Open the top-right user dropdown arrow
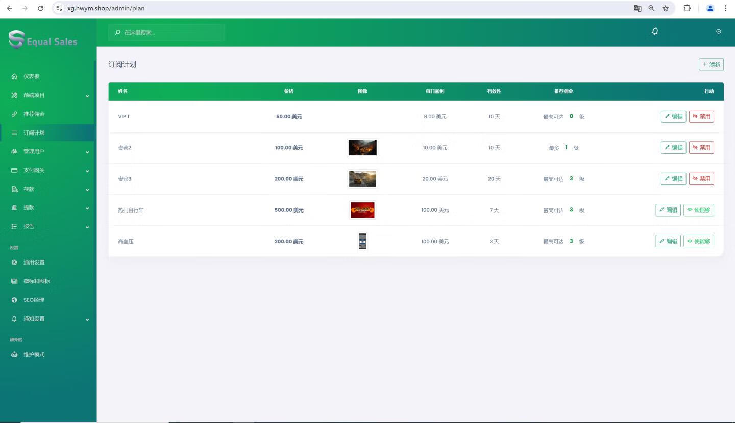This screenshot has height=423, width=735. point(718,31)
